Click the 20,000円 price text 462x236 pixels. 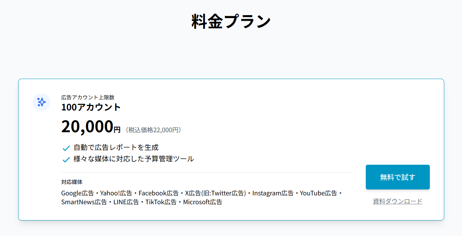(91, 127)
